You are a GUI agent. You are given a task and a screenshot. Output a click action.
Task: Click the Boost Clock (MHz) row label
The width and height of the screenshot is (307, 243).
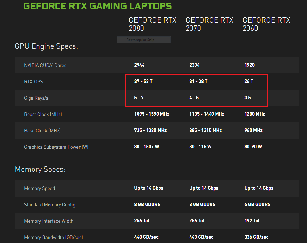tap(43, 114)
